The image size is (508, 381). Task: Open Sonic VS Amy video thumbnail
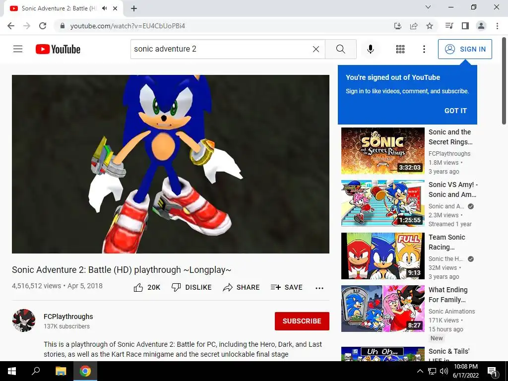tap(382, 203)
